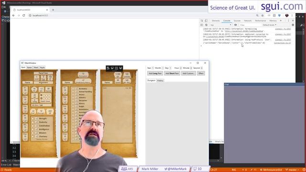
Task: Reload the localhost page in Chrome
Action: coord(24,15)
